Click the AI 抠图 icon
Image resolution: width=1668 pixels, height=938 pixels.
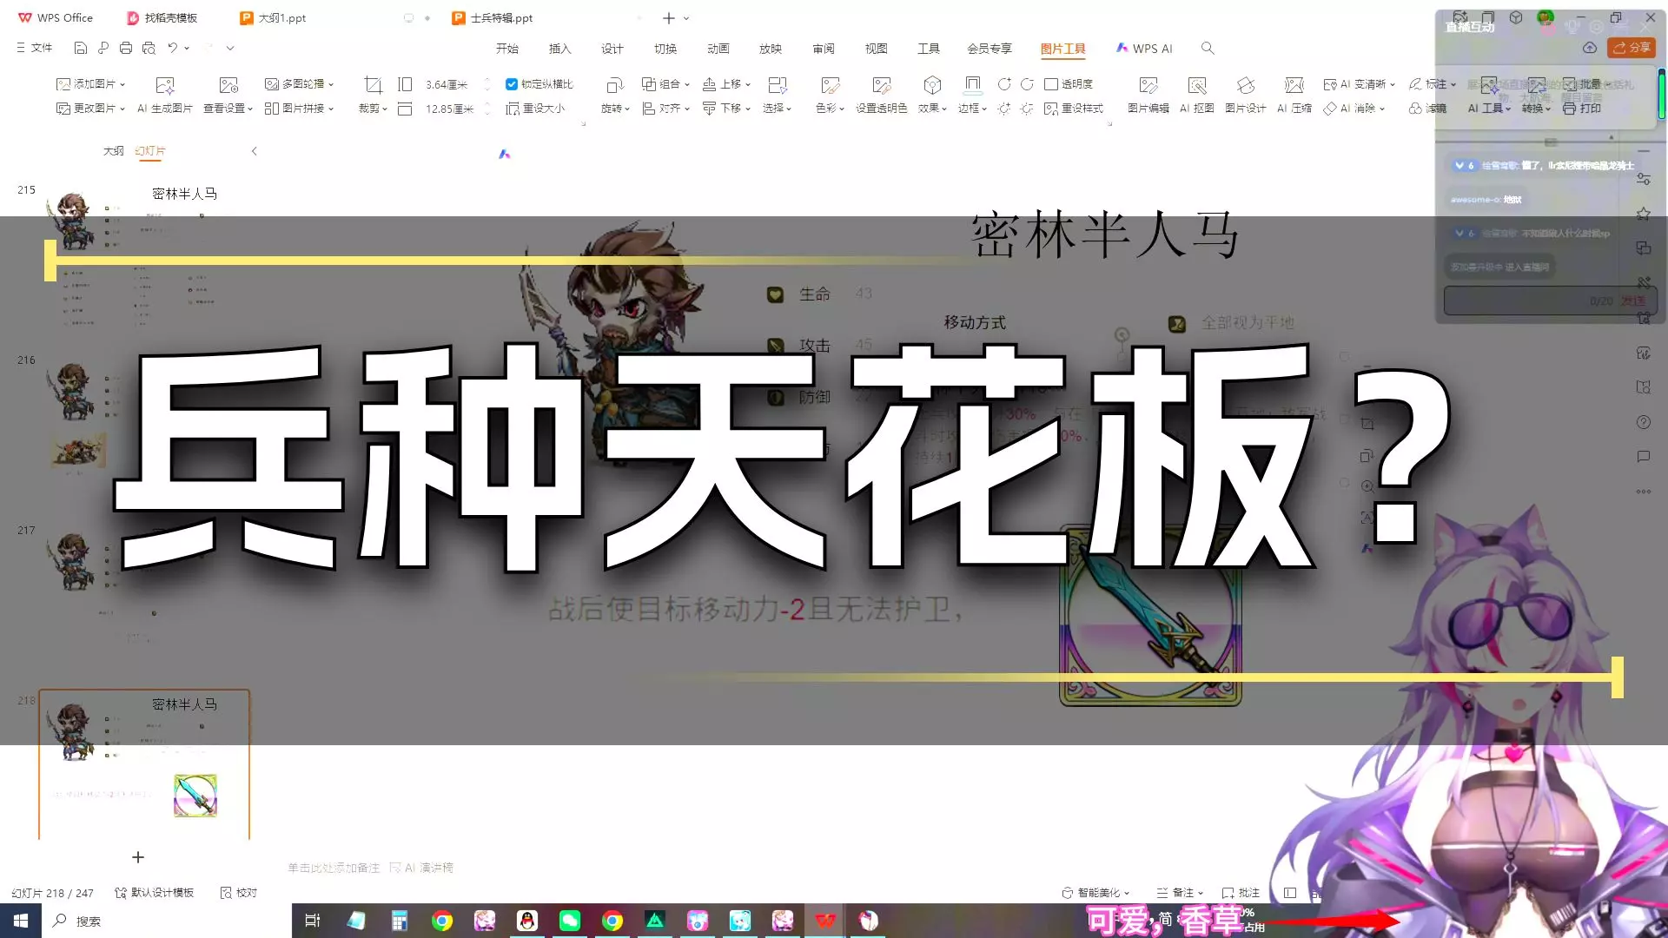pos(1197,85)
